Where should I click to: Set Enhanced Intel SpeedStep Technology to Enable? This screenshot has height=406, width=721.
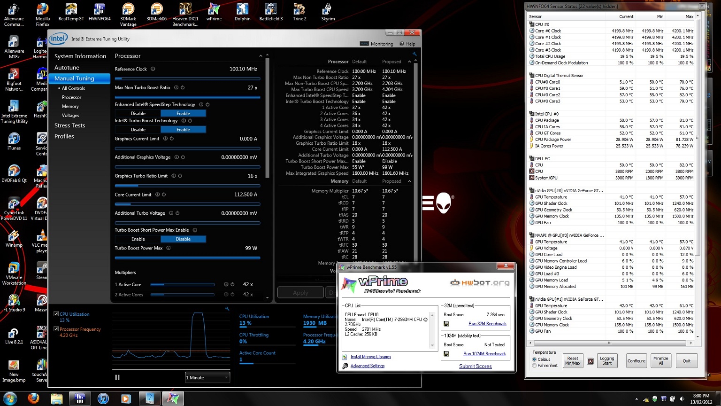pyautogui.click(x=183, y=113)
